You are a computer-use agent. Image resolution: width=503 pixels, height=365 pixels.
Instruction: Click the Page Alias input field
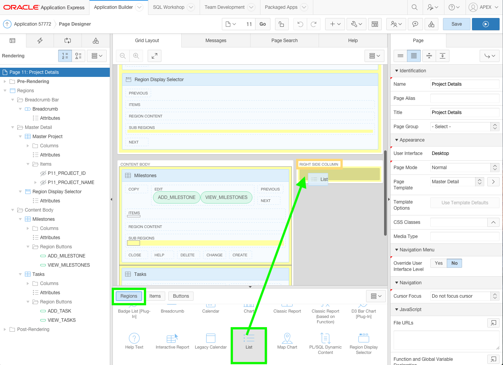tap(464, 98)
